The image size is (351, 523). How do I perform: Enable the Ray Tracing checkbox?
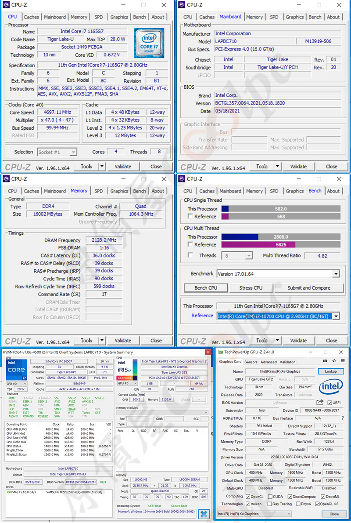coord(269,504)
